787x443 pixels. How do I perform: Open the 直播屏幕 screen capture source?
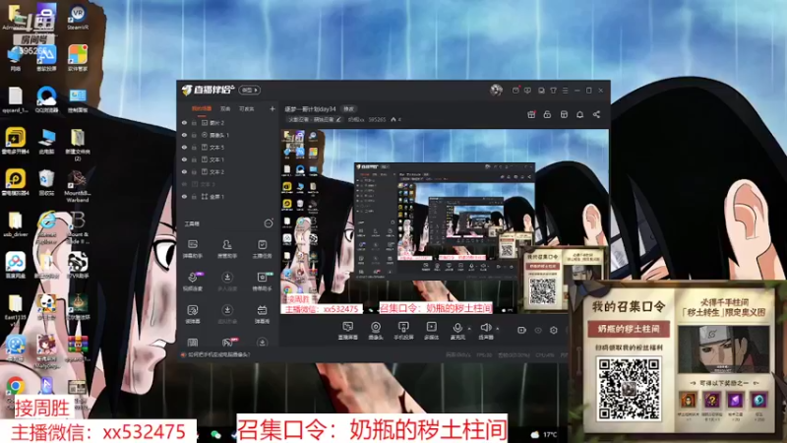tap(348, 331)
